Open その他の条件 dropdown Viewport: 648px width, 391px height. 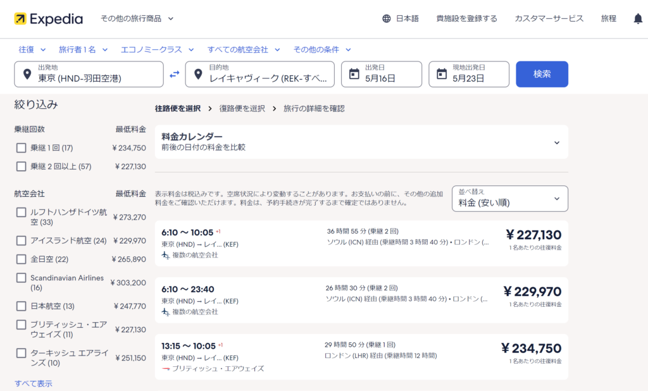(322, 49)
